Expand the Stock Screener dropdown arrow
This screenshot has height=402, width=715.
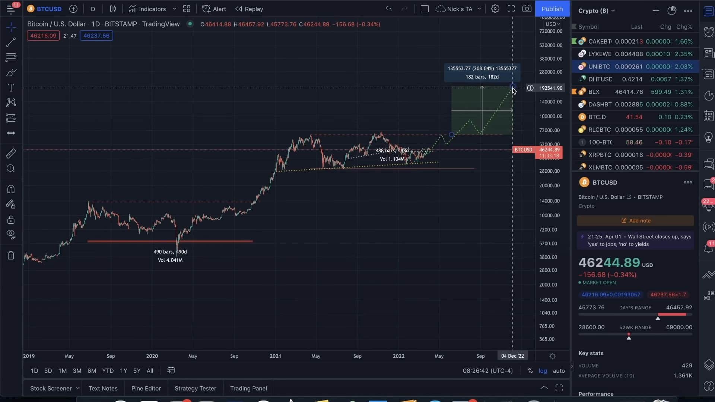pyautogui.click(x=77, y=388)
